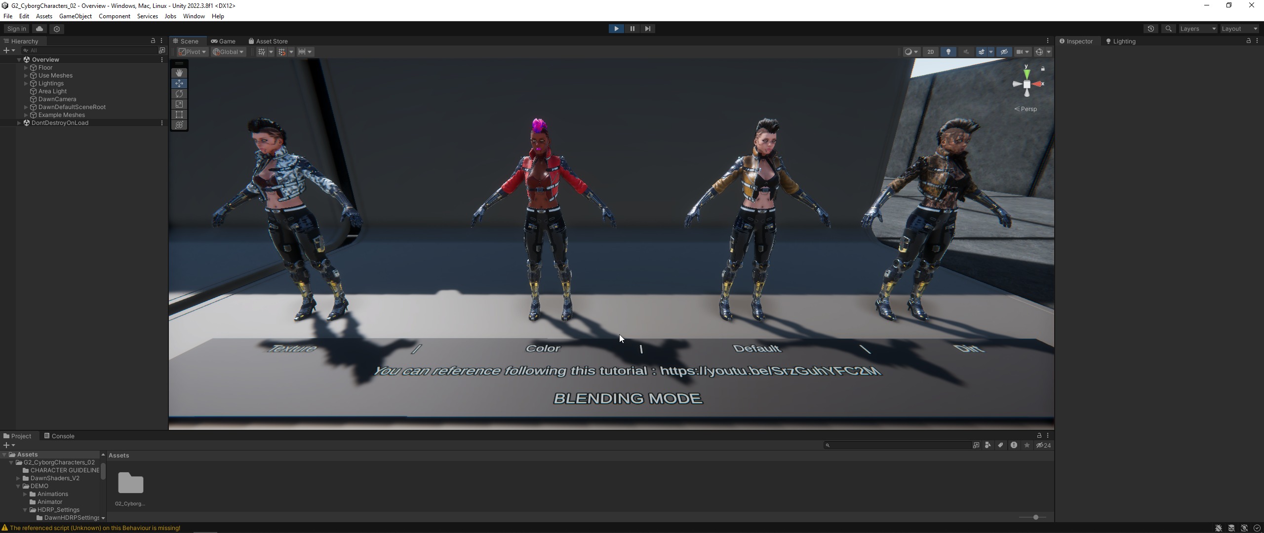Open Hierarchy panel three-dot menu
1264x533 pixels.
(x=161, y=41)
